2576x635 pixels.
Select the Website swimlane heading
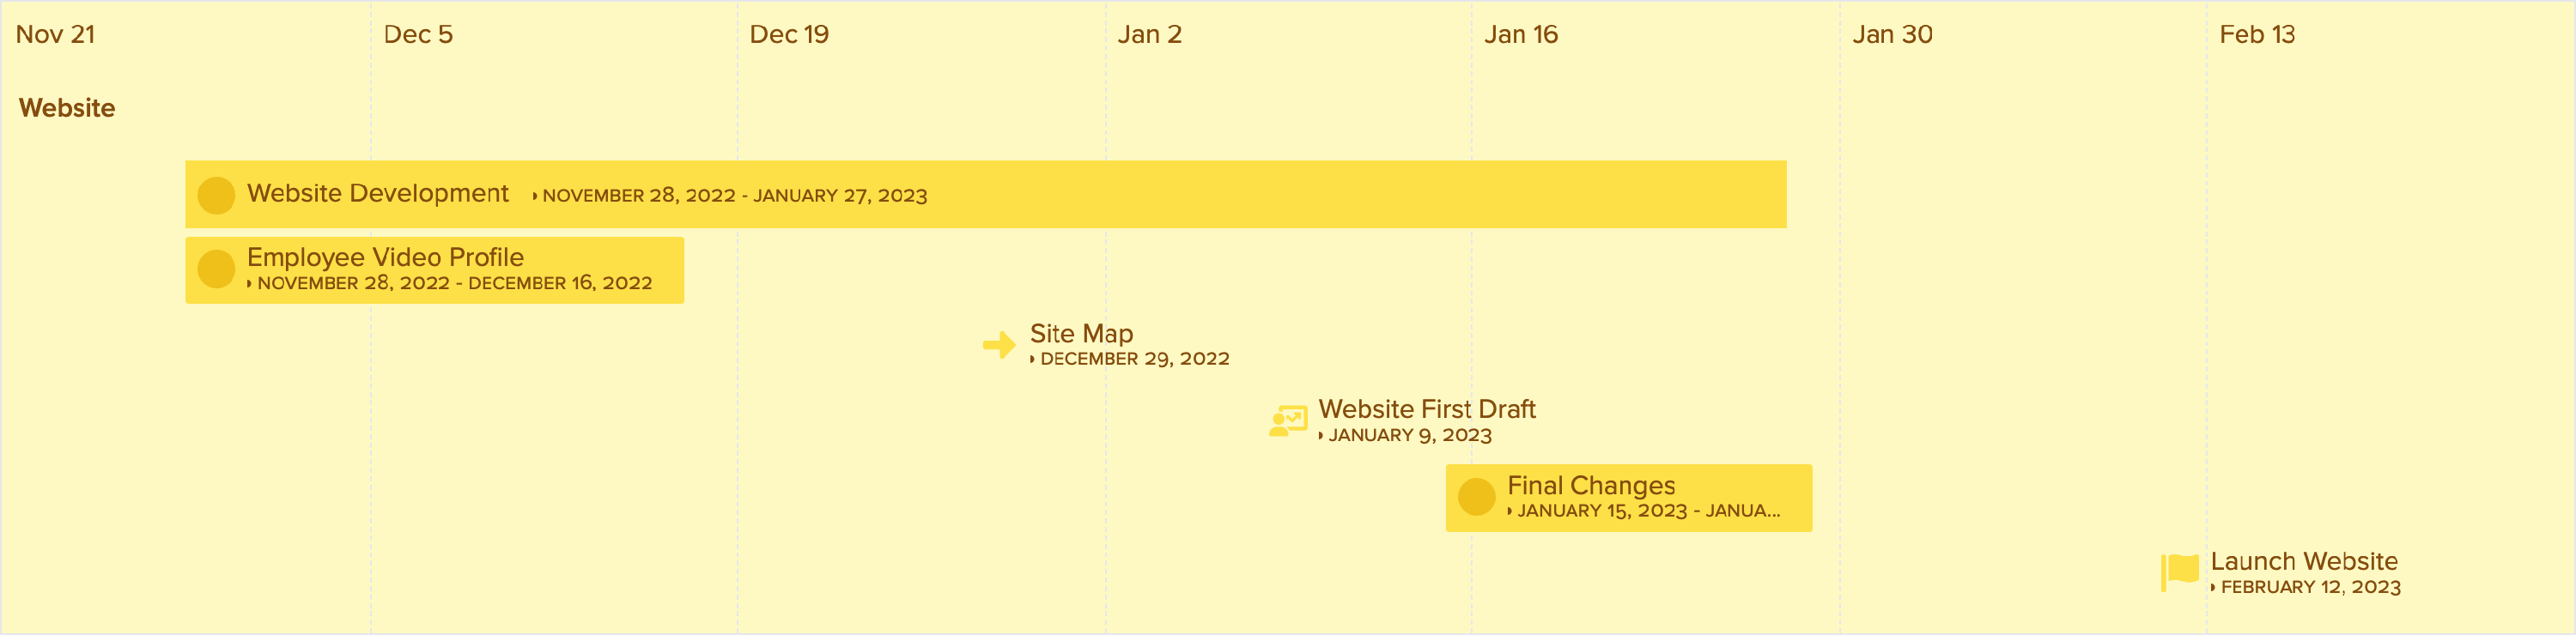point(67,108)
